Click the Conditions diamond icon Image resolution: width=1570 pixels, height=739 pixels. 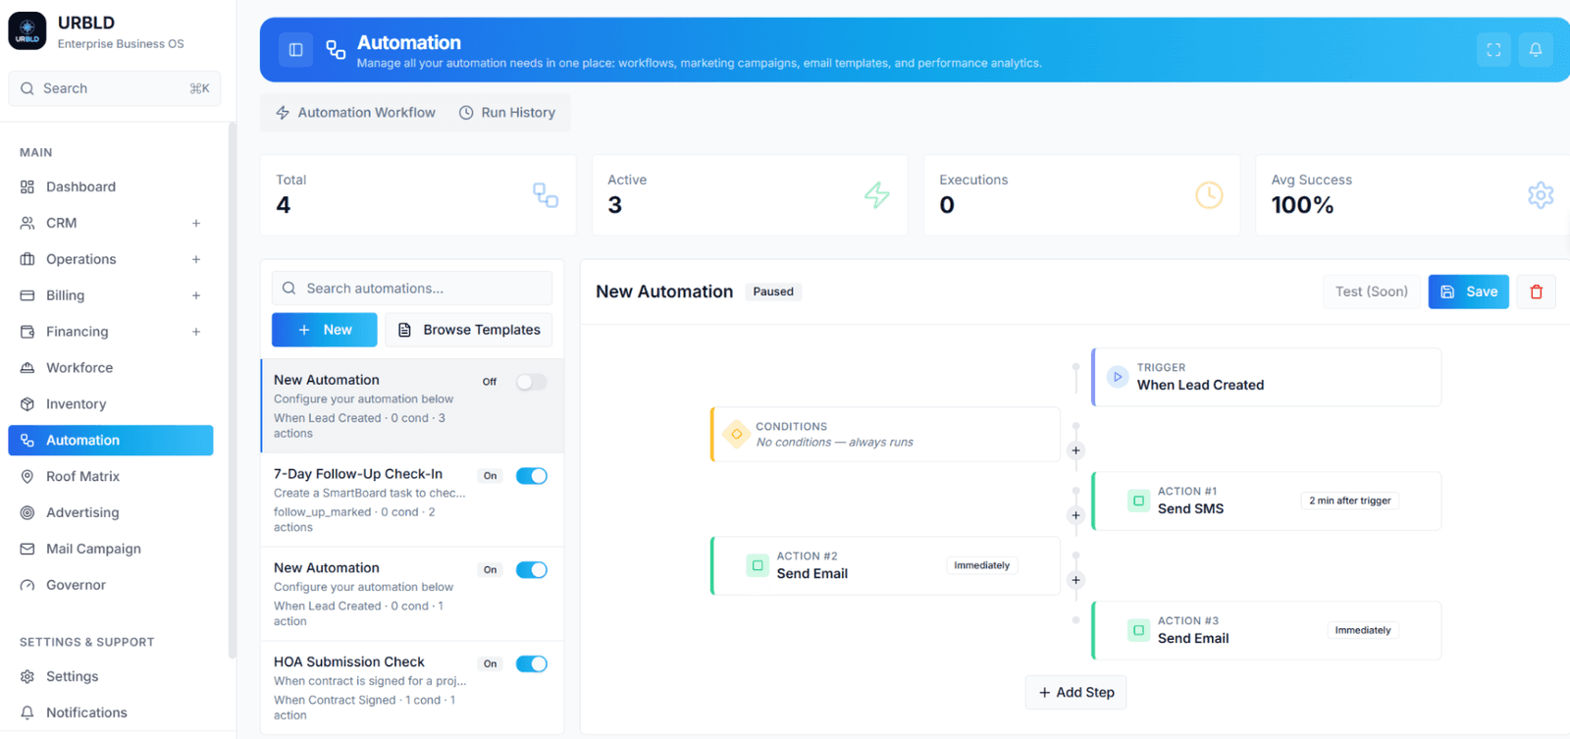pos(736,434)
